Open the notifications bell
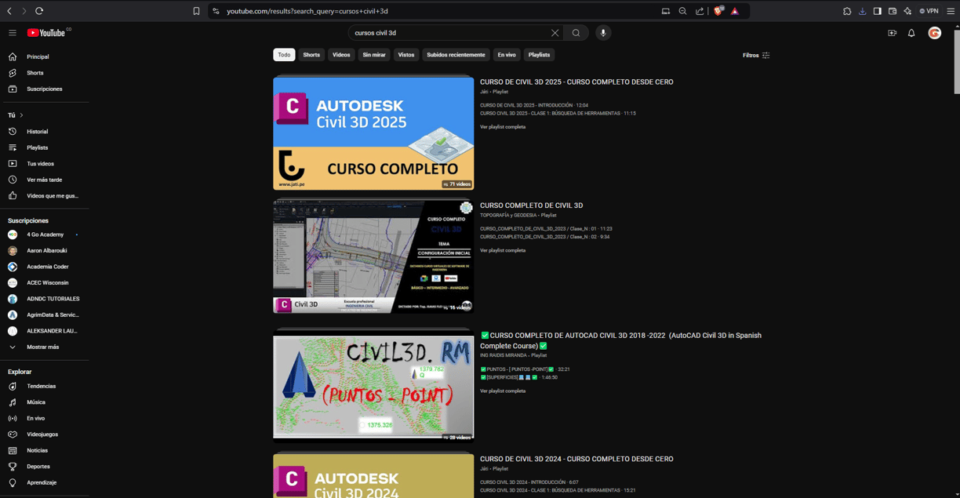Image resolution: width=960 pixels, height=498 pixels. 911,33
